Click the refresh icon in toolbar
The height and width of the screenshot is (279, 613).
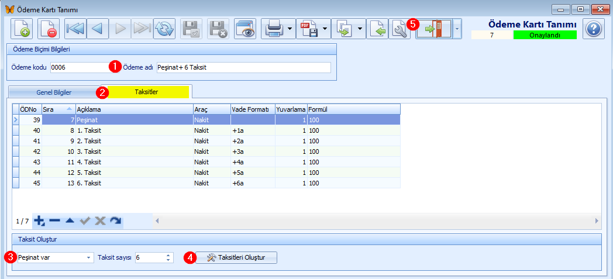164,29
